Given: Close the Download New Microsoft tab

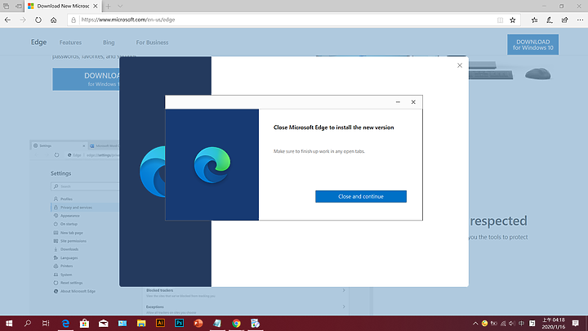Looking at the screenshot, I should tap(96, 6).
